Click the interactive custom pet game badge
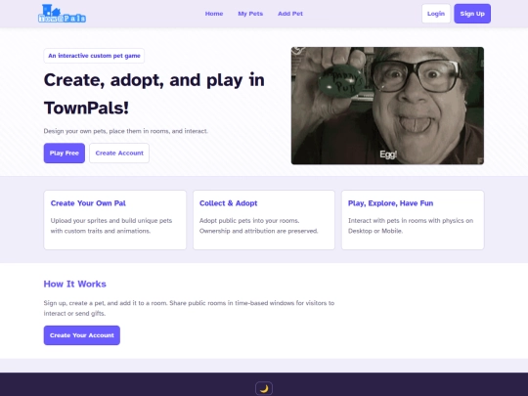The height and width of the screenshot is (396, 528). click(x=94, y=56)
